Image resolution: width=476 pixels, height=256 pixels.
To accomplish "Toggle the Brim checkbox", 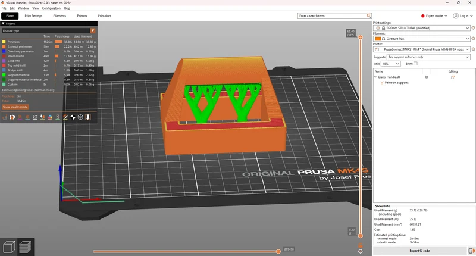I will coord(415,64).
